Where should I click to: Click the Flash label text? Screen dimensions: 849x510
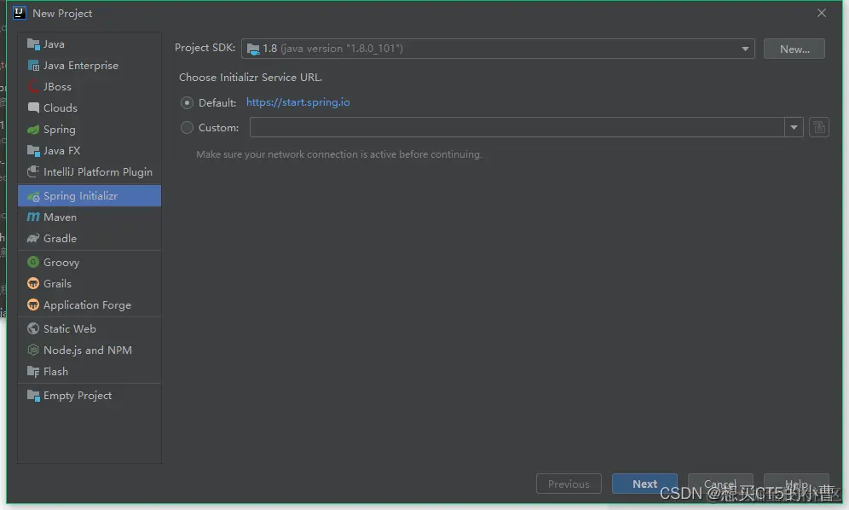[x=55, y=372]
